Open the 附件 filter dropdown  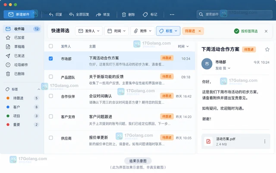[142, 31]
